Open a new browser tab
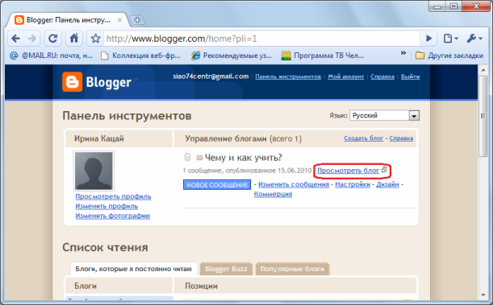Screen dimensions: 493x305 tap(137, 20)
